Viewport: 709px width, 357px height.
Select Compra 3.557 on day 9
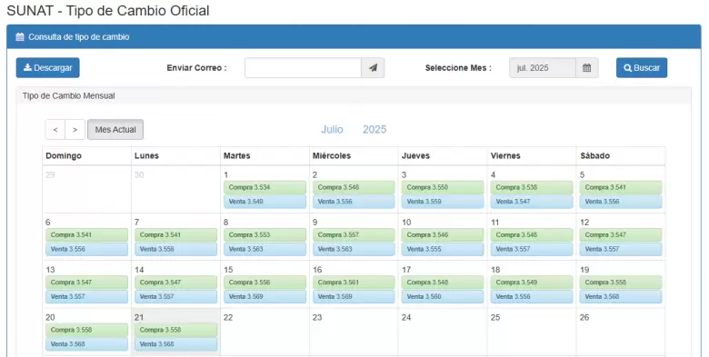coord(354,235)
